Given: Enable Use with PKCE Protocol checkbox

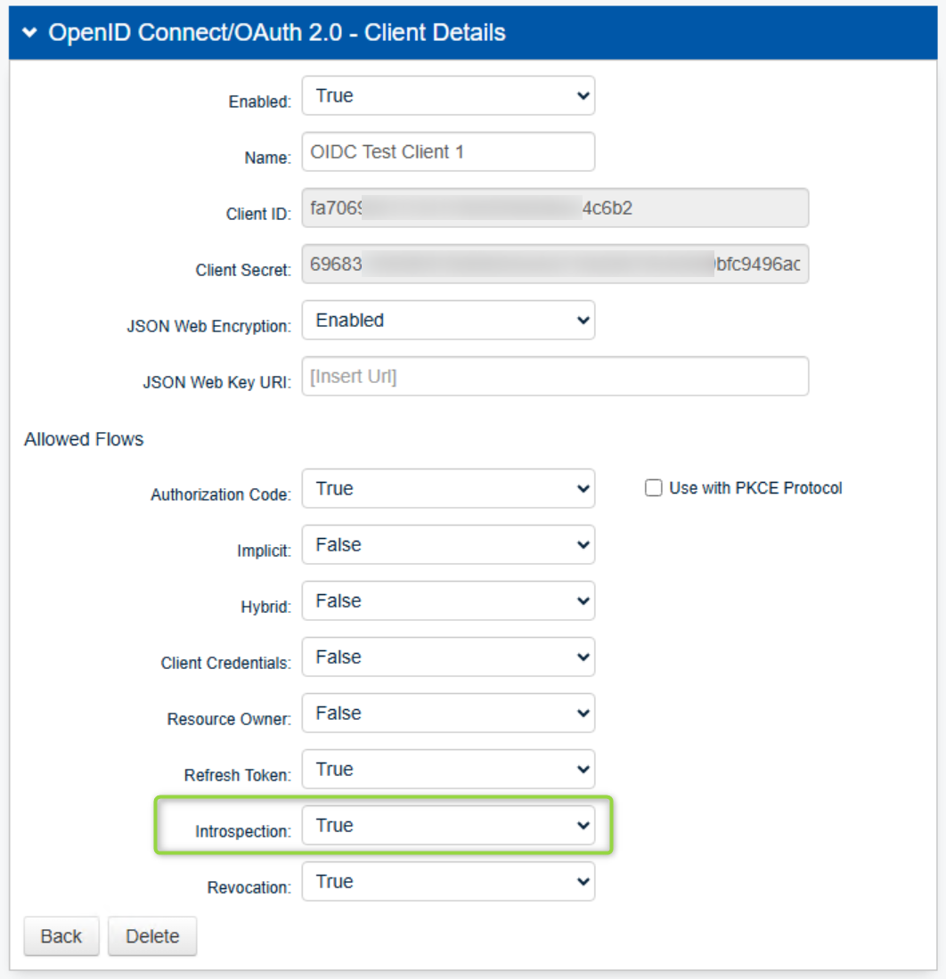Looking at the screenshot, I should pos(653,487).
